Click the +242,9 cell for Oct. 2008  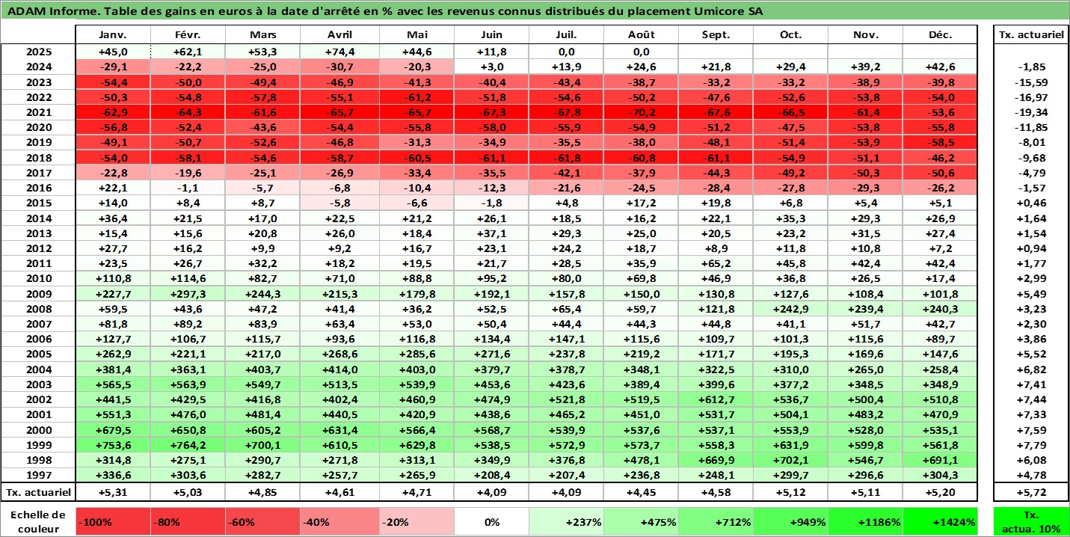[790, 308]
